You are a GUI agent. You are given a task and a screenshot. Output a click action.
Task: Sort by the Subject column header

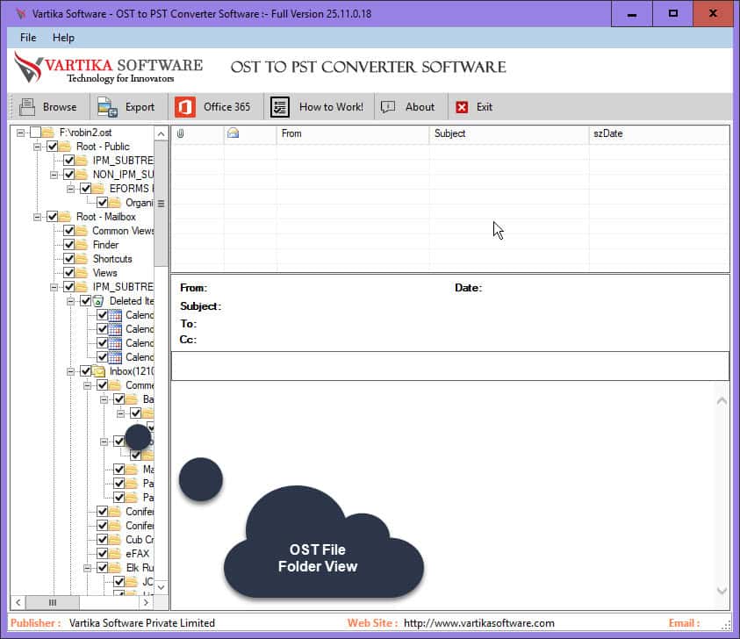tap(509, 133)
